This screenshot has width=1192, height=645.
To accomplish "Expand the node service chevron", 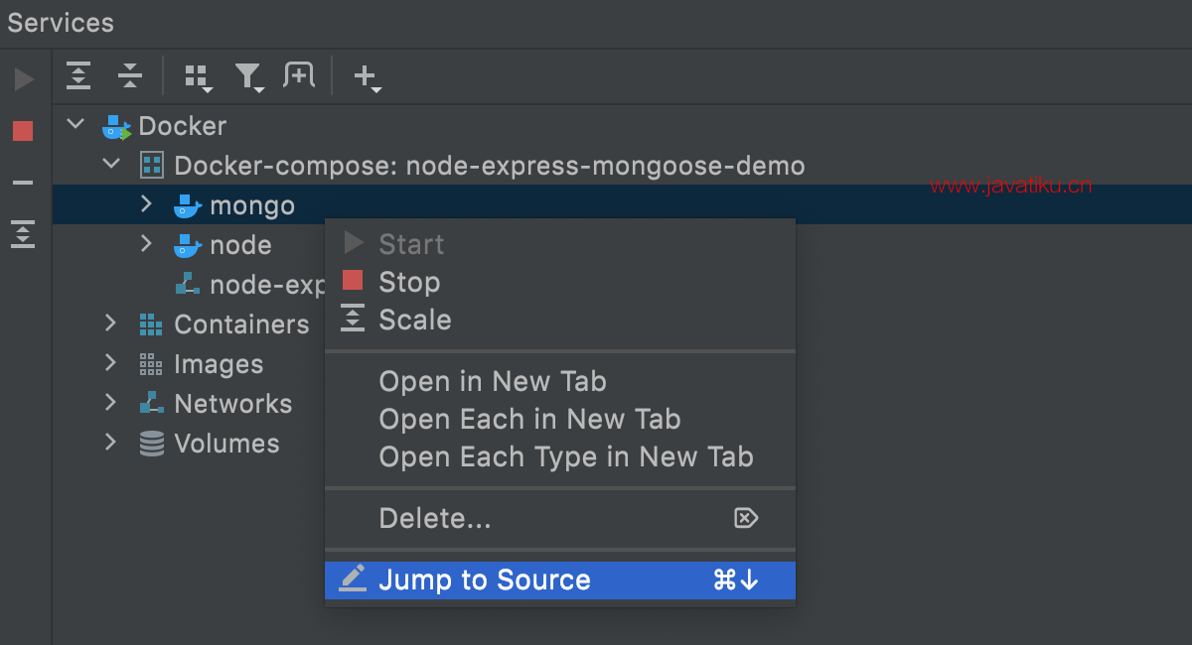I will click(x=146, y=244).
